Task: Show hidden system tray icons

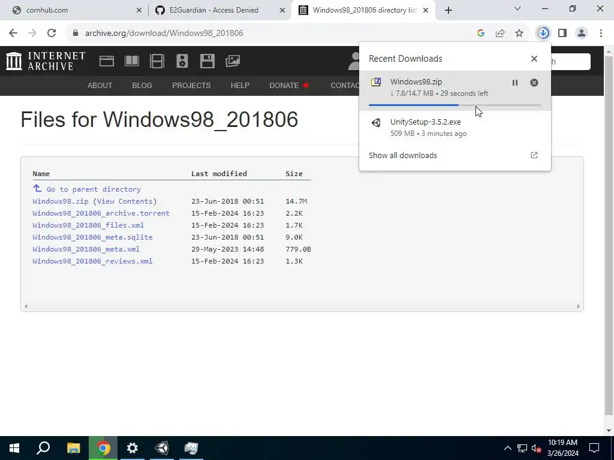Action: click(507, 448)
